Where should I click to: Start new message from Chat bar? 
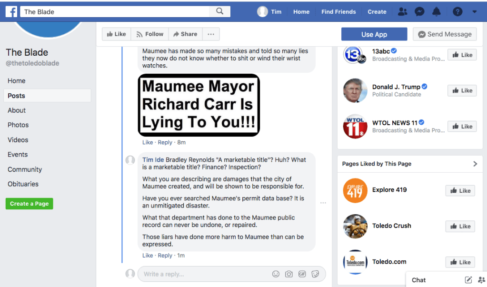point(468,280)
